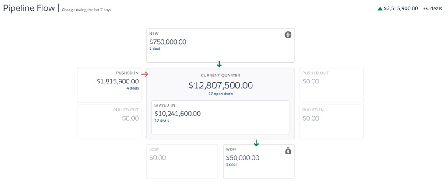Click the green up triangle next to the total change

[380, 9]
